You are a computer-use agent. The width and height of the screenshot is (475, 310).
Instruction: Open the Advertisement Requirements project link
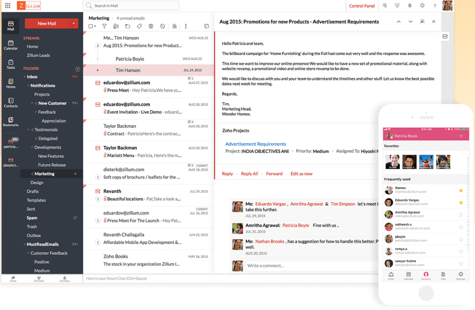pyautogui.click(x=255, y=144)
